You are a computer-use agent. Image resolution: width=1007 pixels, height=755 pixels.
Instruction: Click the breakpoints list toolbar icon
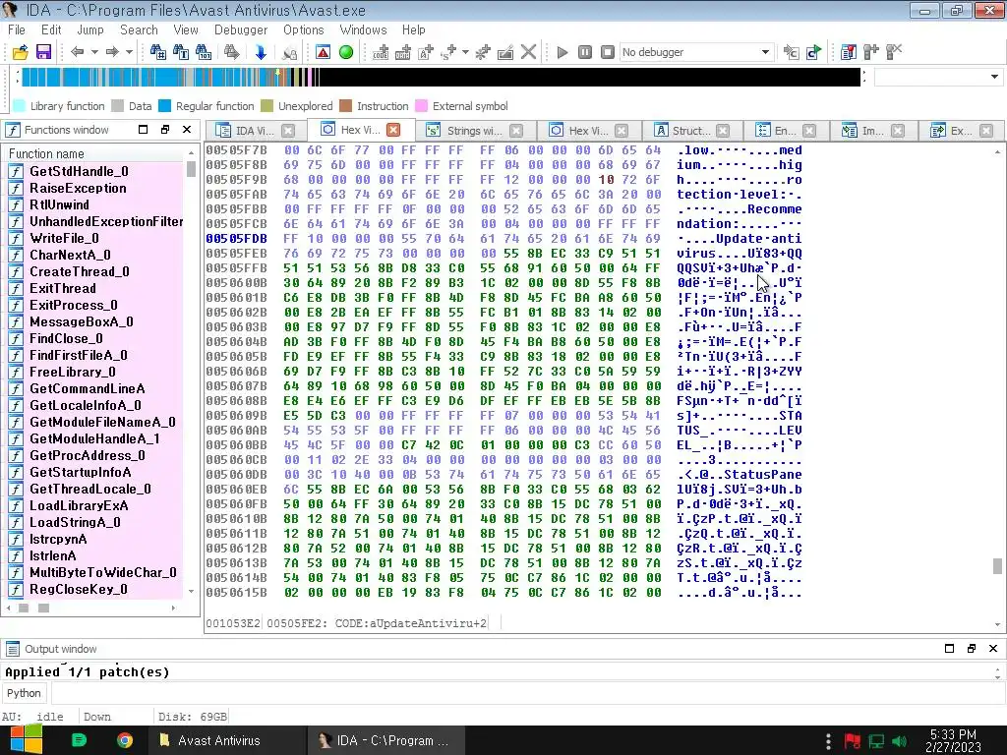point(849,52)
